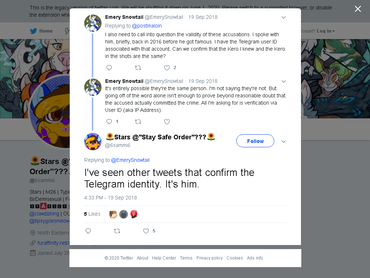Like the second Emery Snowtail tweet
370x278 pixels.
pos(167,122)
